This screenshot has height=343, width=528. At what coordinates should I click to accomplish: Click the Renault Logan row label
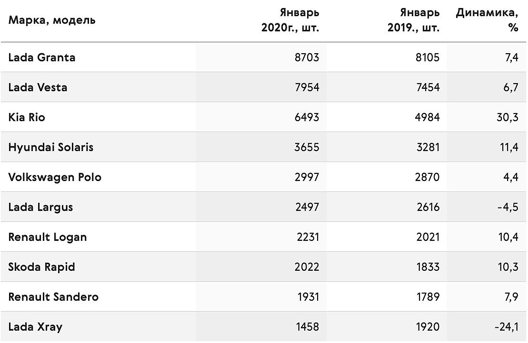click(48, 237)
